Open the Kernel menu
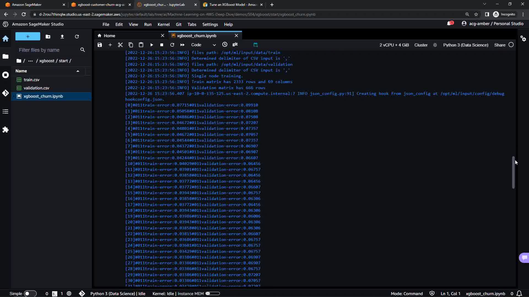 click(163, 24)
